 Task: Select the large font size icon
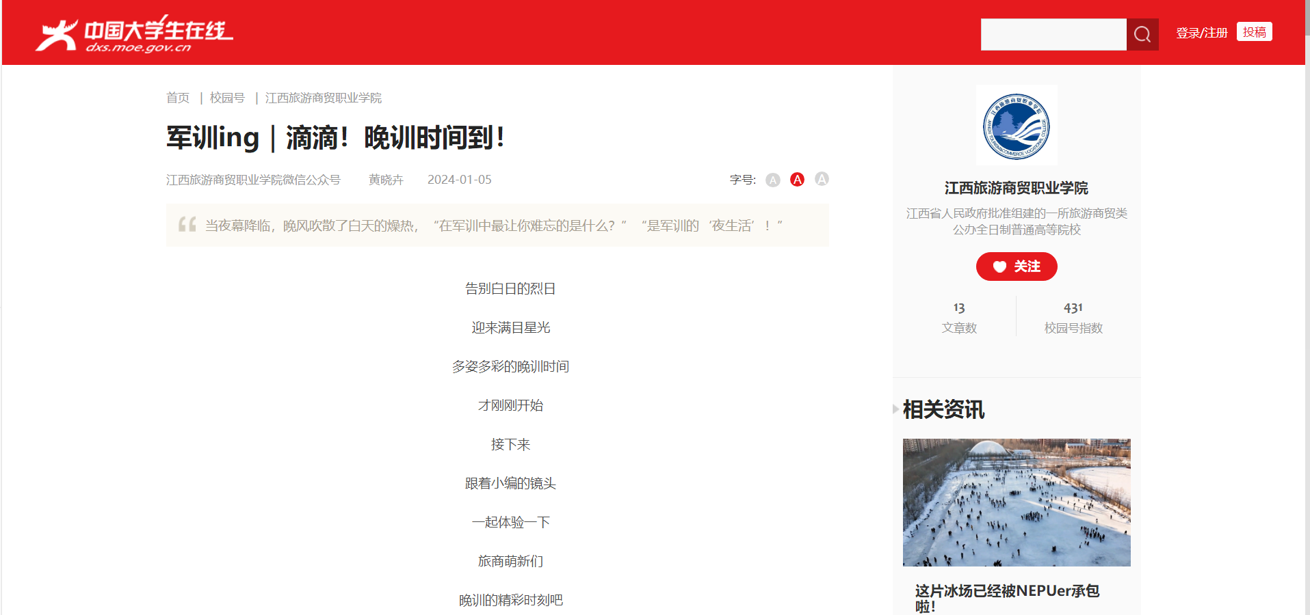(822, 179)
